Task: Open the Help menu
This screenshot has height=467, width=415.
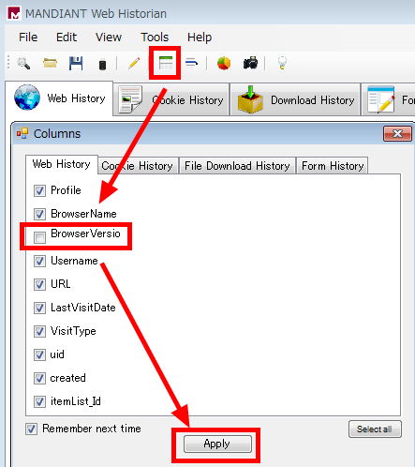Action: click(200, 38)
